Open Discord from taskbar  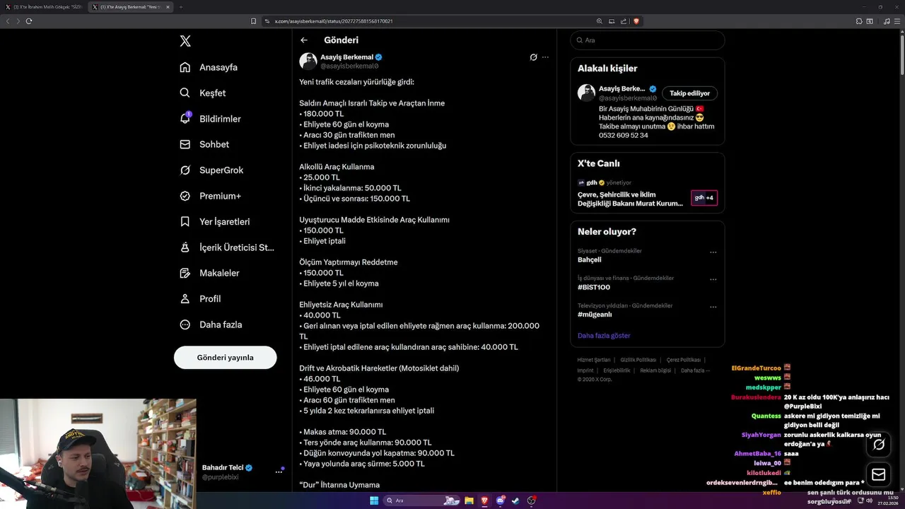coord(501,501)
